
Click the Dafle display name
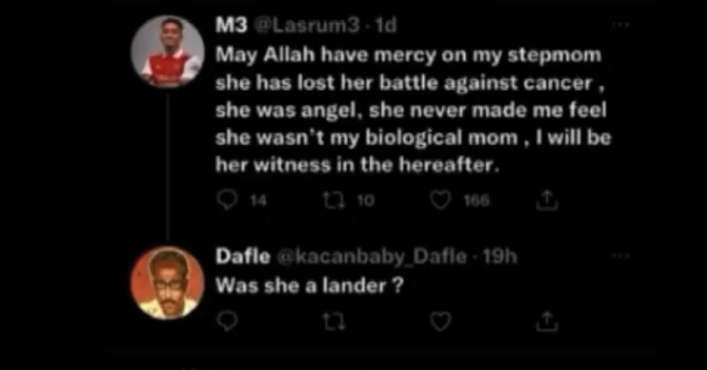point(243,257)
